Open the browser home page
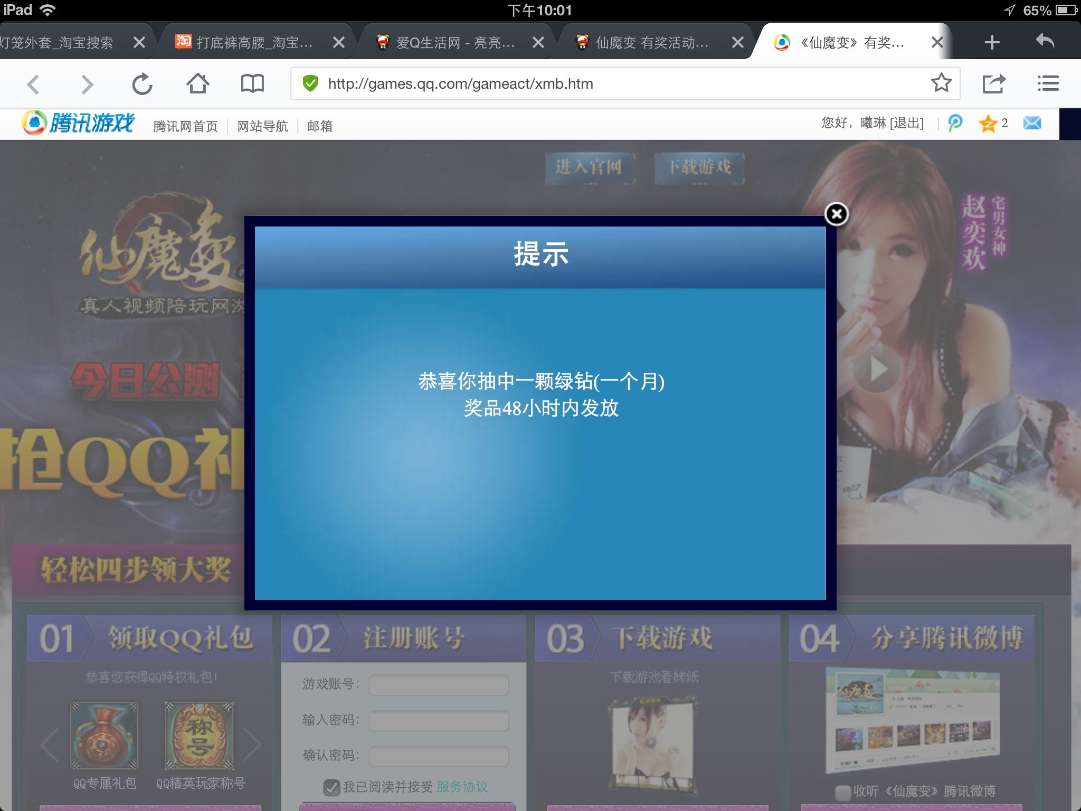The image size is (1081, 811). coord(198,83)
